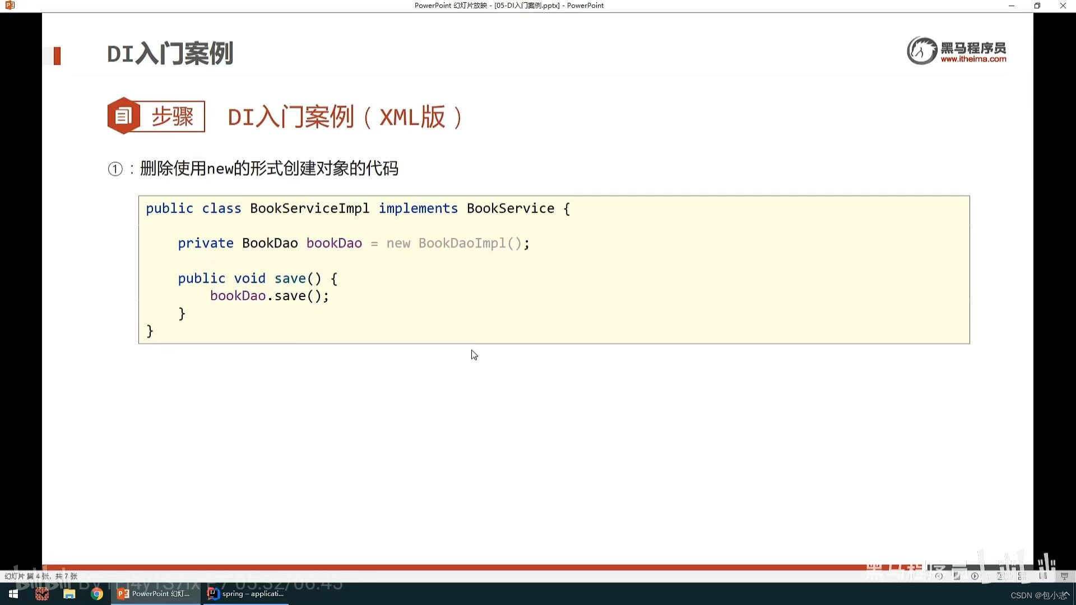Open File Explorer from the taskbar
Image resolution: width=1076 pixels, height=605 pixels.
point(69,594)
